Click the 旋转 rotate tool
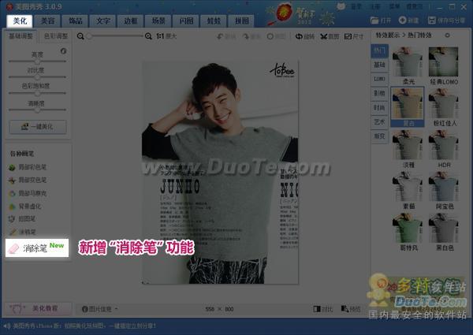 [305, 36]
